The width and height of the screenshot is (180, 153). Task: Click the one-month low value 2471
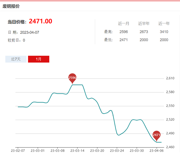124,40
